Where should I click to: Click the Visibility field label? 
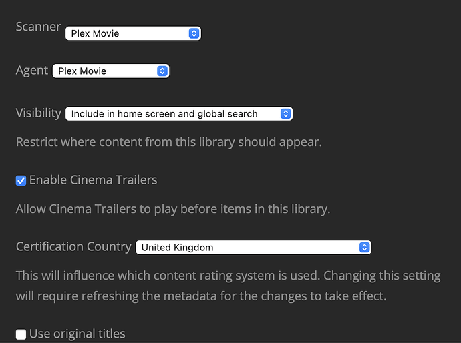(39, 113)
